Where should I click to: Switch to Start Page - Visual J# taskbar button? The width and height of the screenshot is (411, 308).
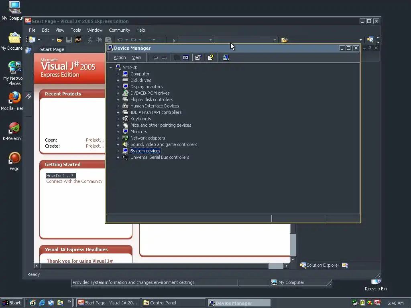[108, 303]
